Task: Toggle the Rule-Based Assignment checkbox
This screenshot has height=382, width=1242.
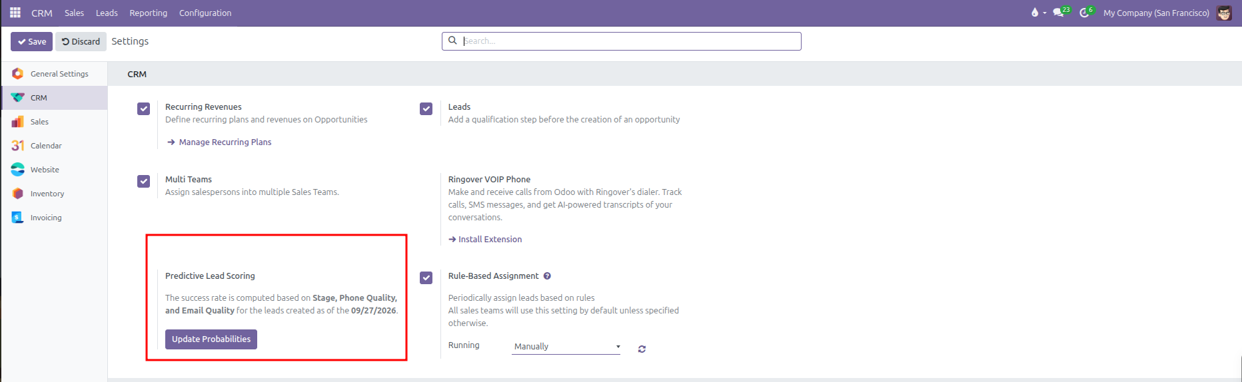Action: pos(426,278)
